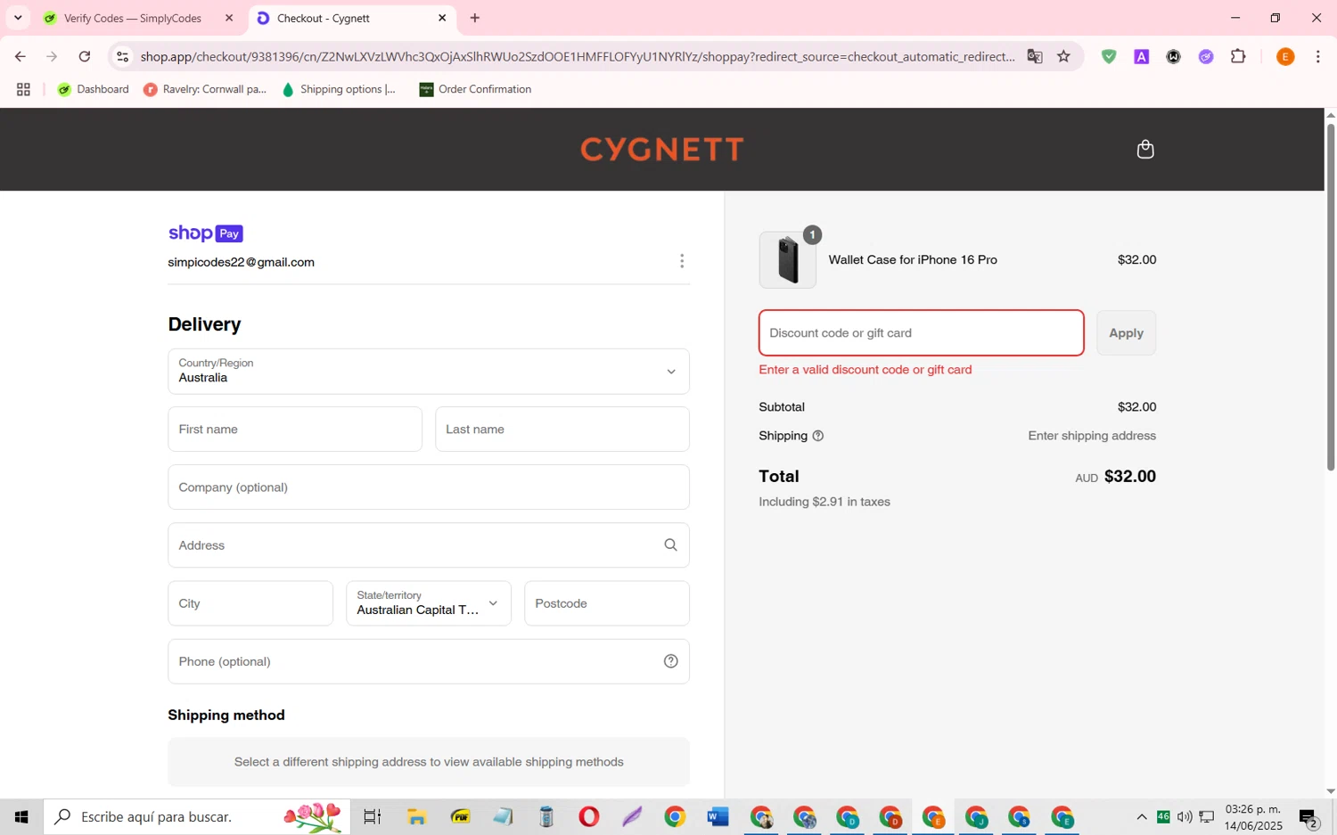
Task: Open Shipping options bookmark
Action: click(x=339, y=89)
